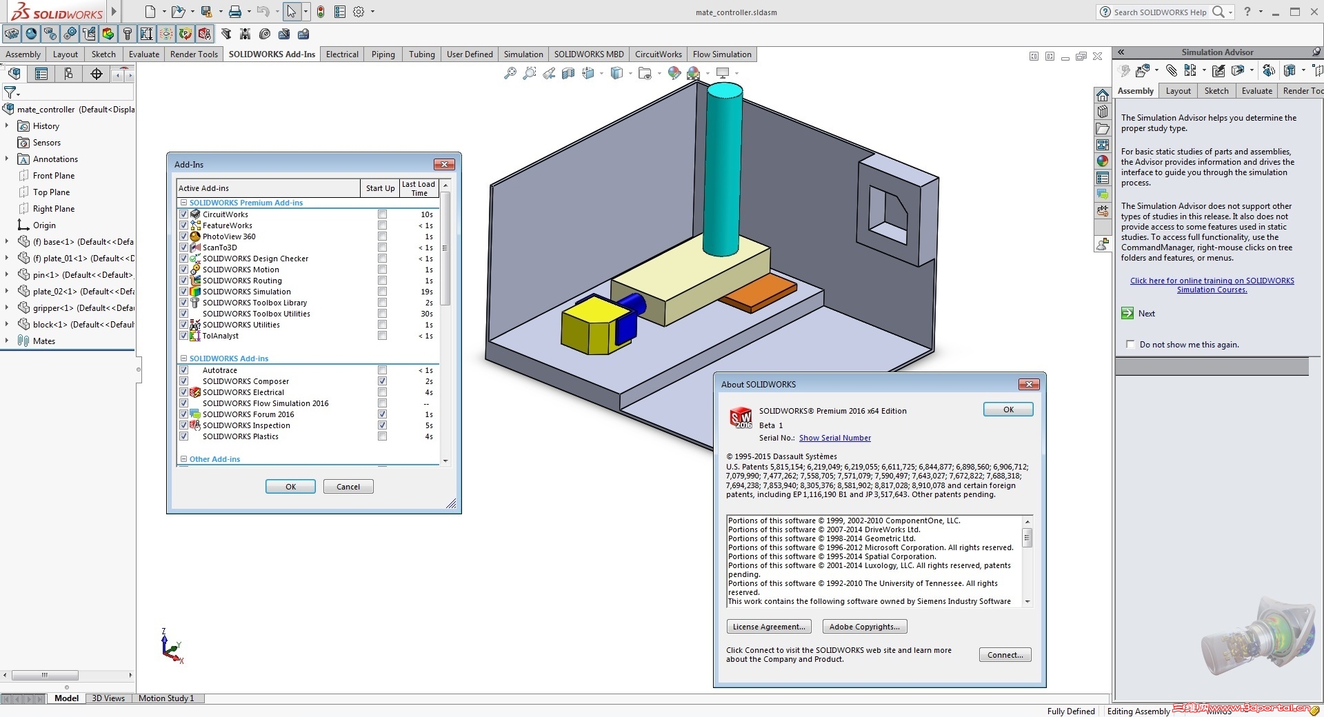This screenshot has height=717, width=1324.
Task: Open the Hide/Show Items dropdown arrow
Action: [x=659, y=73]
